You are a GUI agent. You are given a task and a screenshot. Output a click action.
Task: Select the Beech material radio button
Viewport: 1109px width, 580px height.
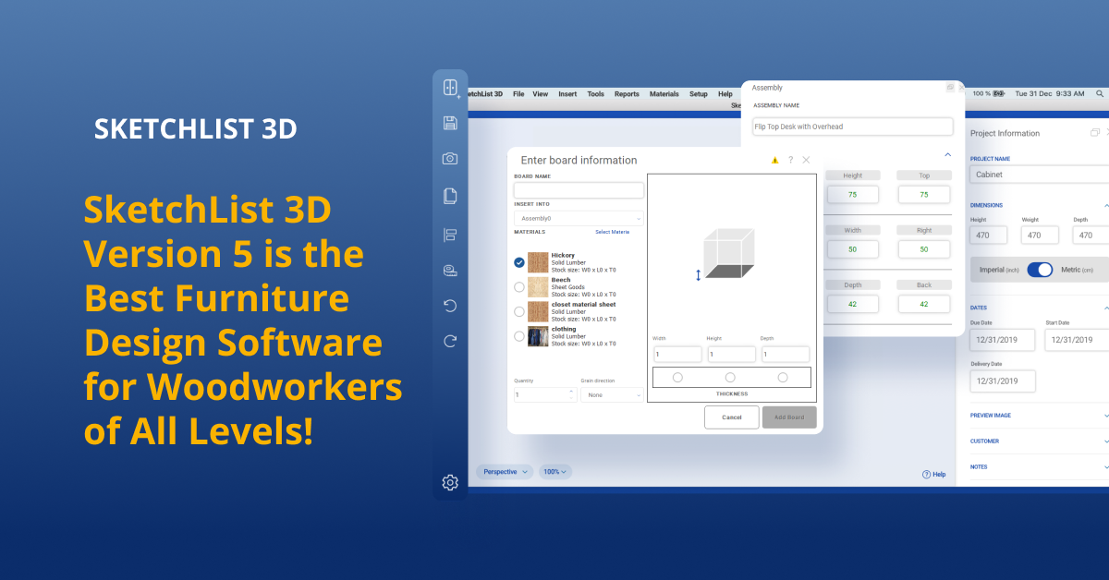pos(519,287)
